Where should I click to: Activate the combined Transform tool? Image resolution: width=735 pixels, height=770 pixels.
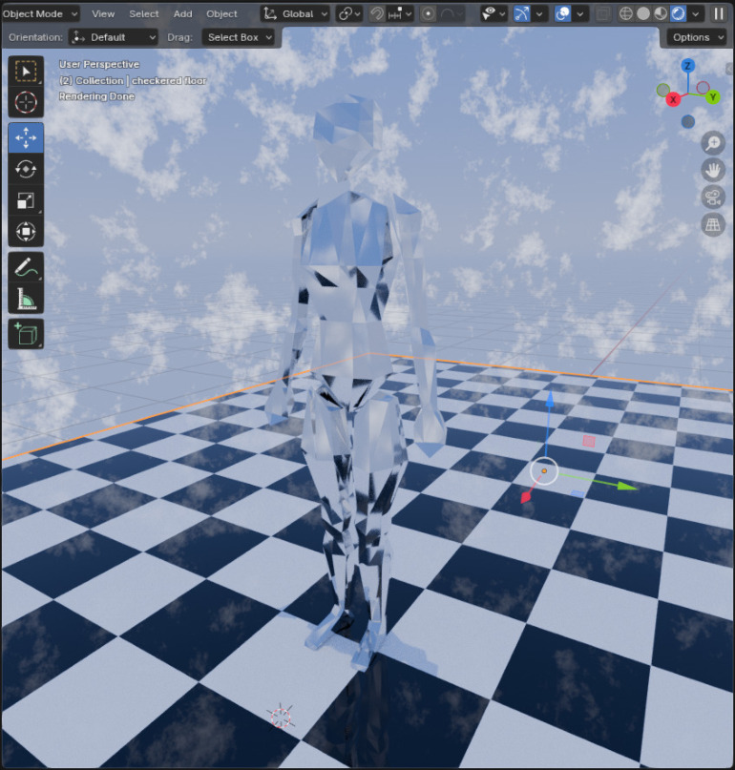[26, 231]
